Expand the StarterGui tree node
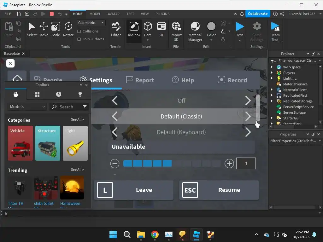 (x=272, y=118)
